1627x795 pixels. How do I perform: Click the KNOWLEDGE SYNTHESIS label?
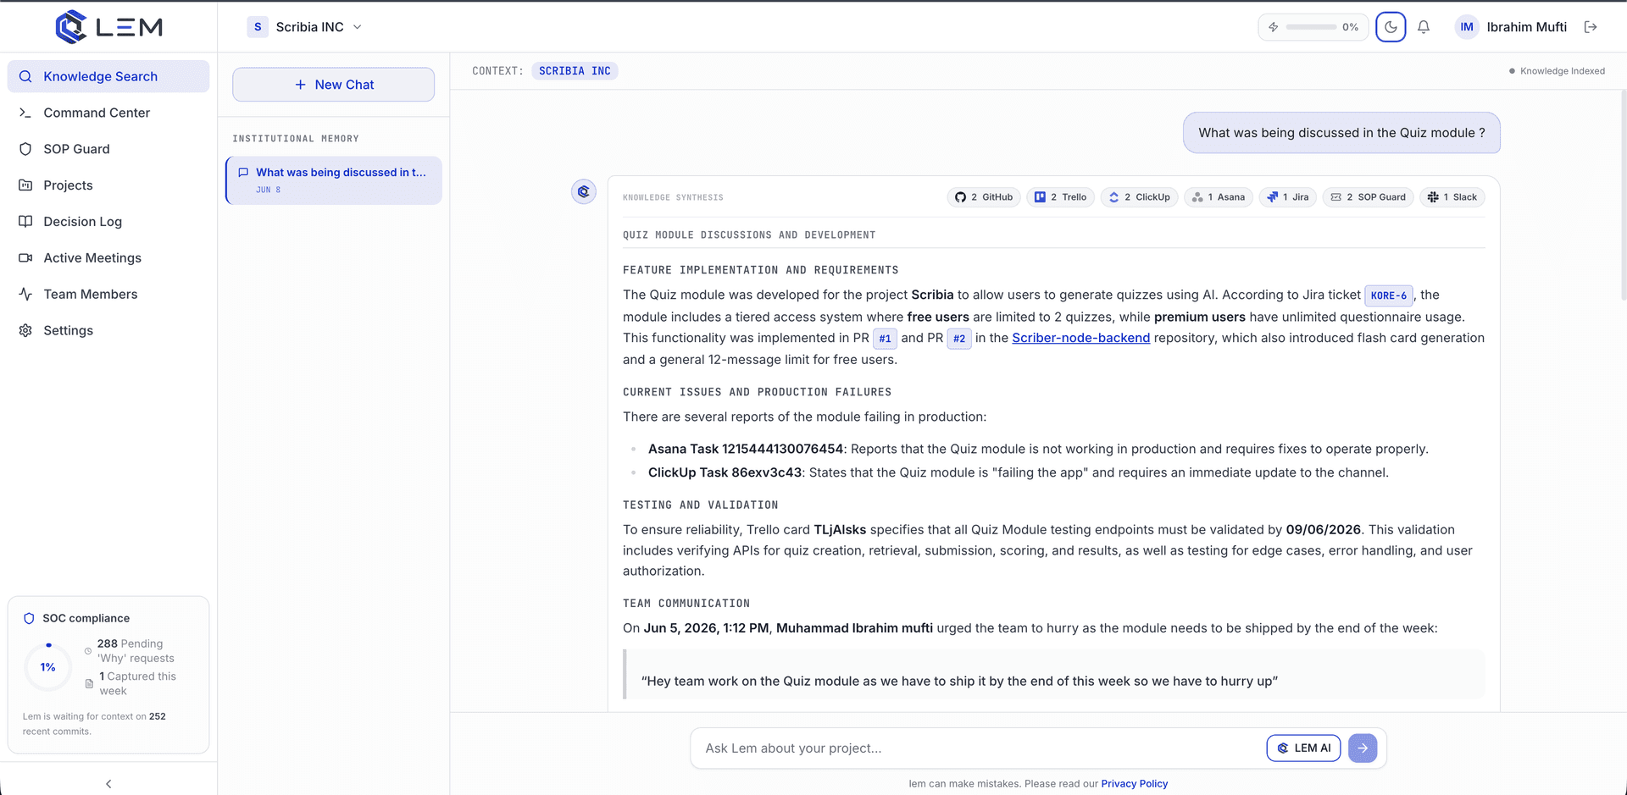pyautogui.click(x=673, y=197)
